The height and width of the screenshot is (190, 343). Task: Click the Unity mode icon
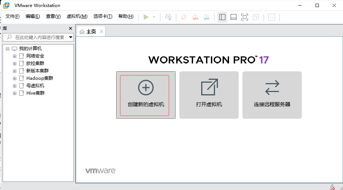pyautogui.click(x=256, y=17)
